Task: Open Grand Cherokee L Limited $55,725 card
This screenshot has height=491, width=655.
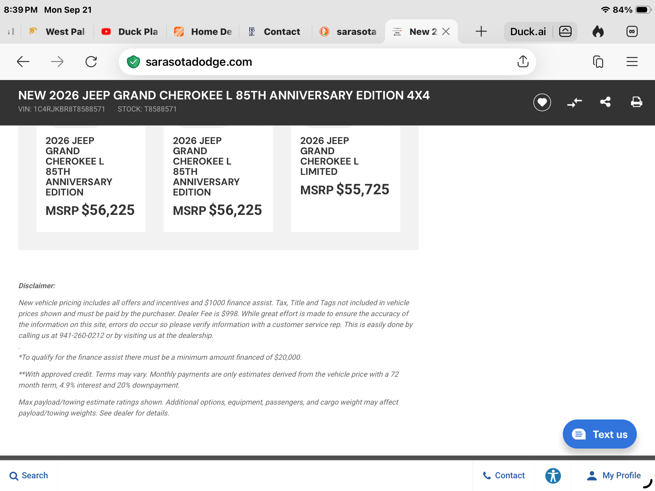Action: pyautogui.click(x=346, y=178)
